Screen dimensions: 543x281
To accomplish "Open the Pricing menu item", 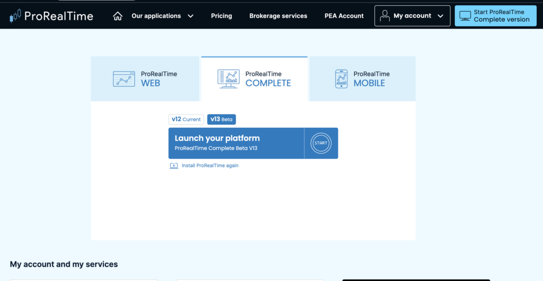I will (x=221, y=16).
